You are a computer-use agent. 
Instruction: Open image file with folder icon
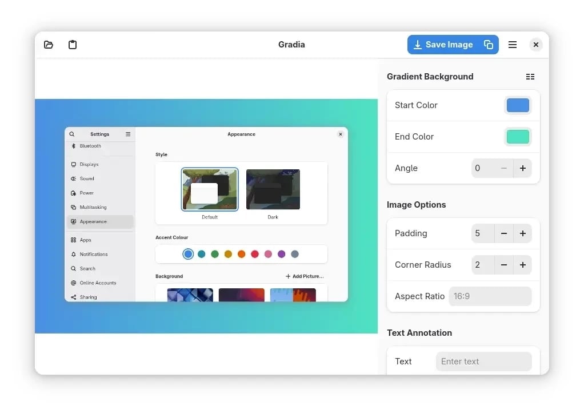[x=49, y=45]
